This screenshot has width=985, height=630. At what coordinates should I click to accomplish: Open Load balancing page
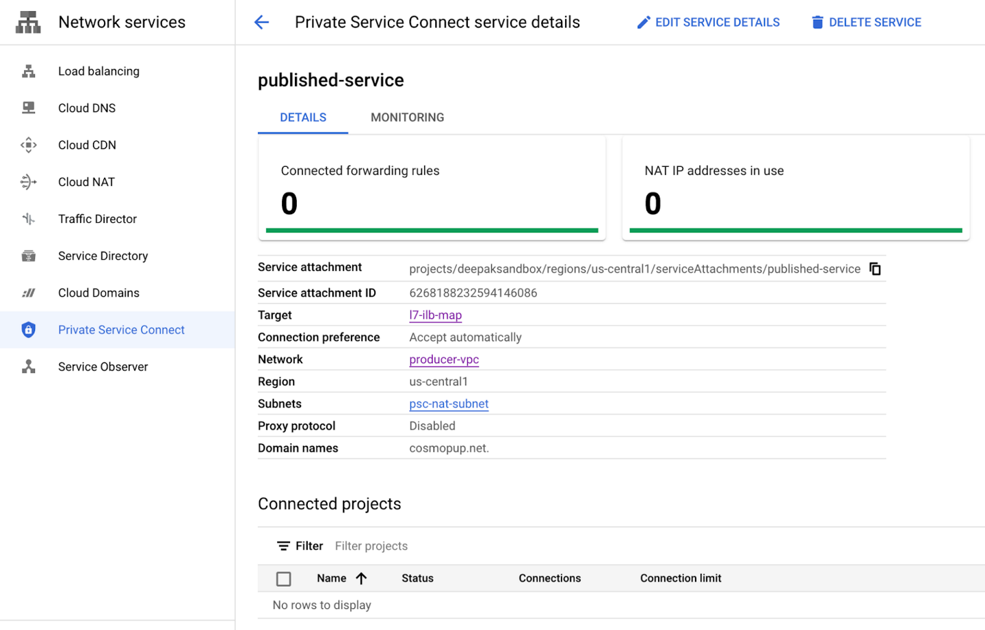(98, 70)
